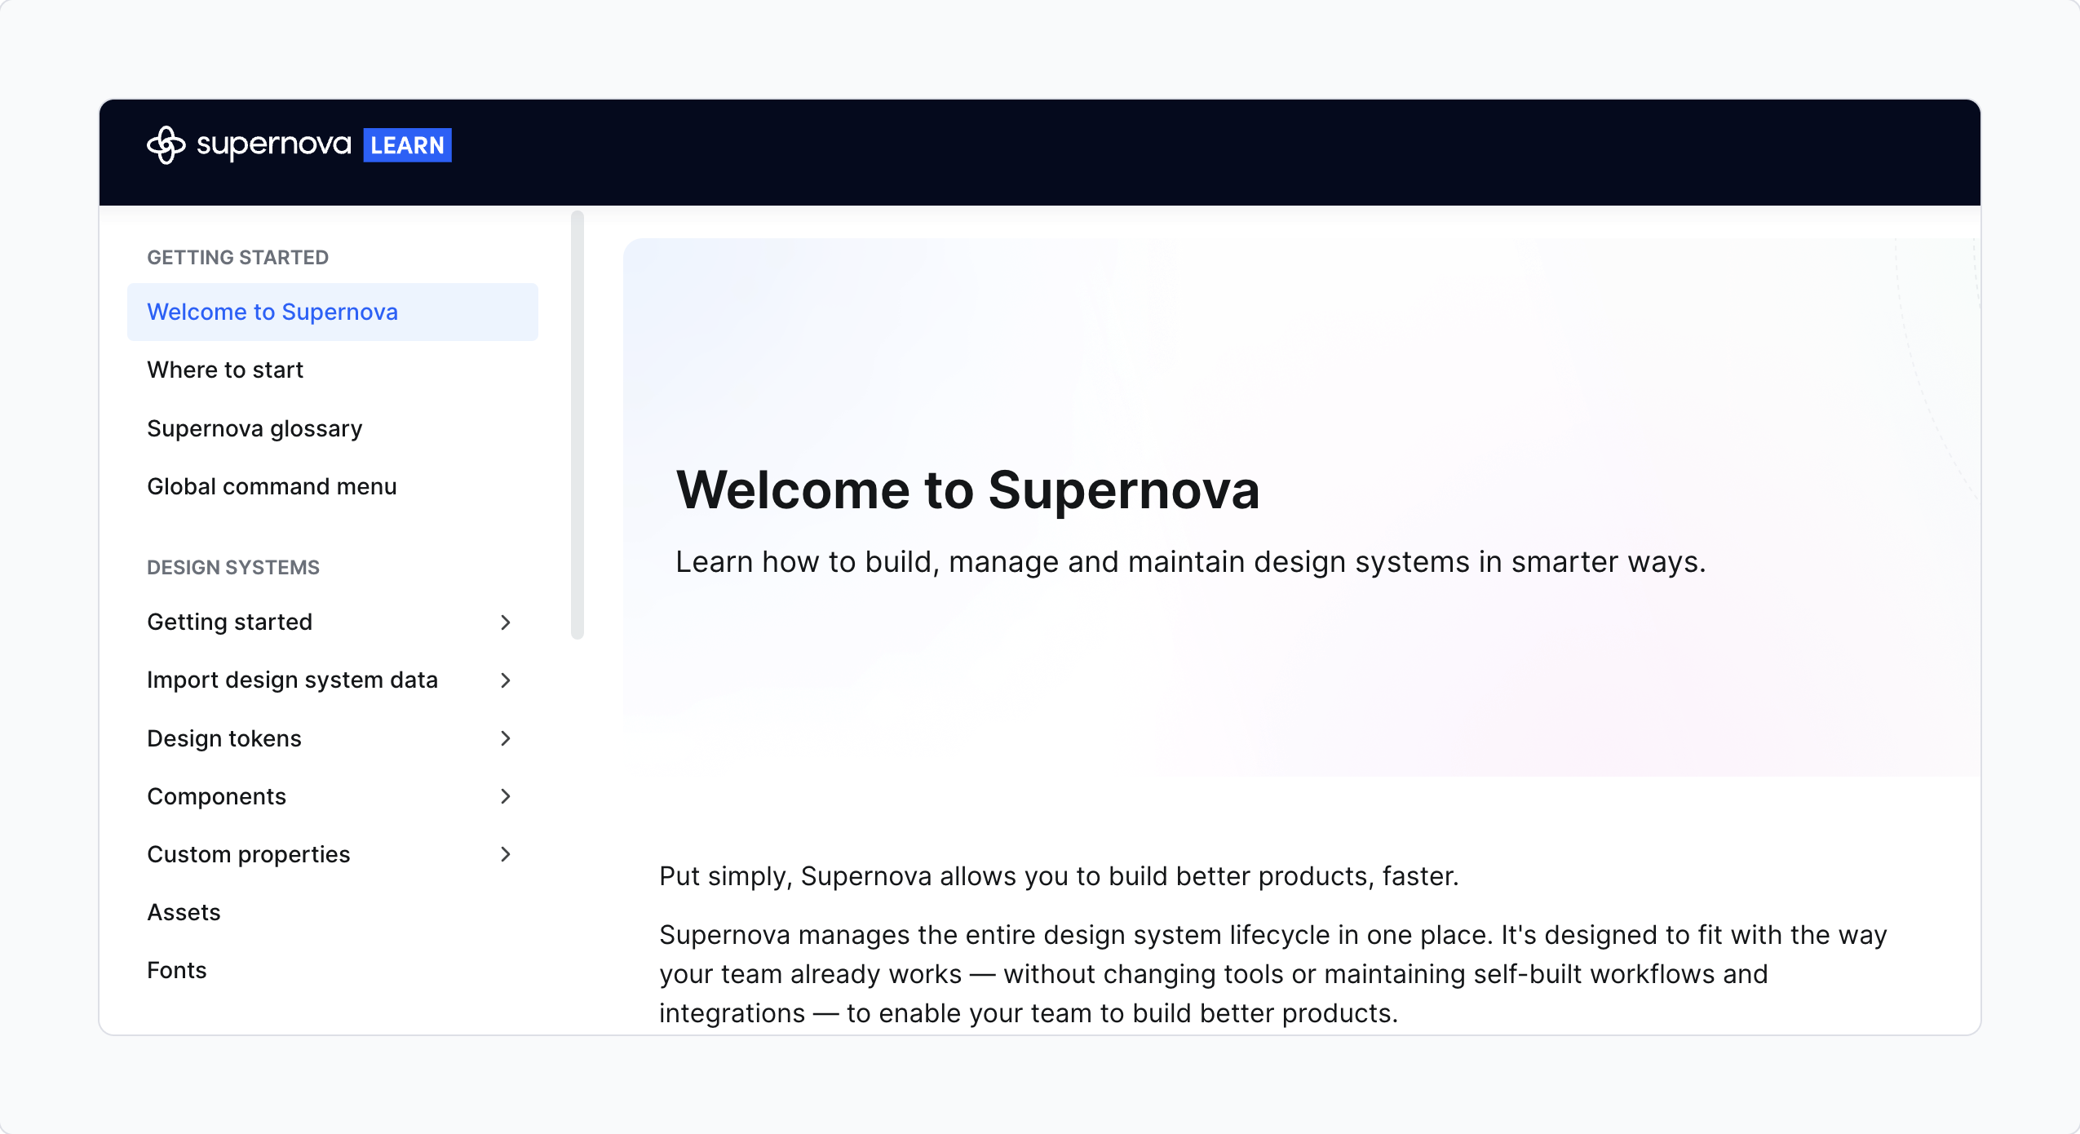Open the Supernova glossary page

pyautogui.click(x=255, y=427)
